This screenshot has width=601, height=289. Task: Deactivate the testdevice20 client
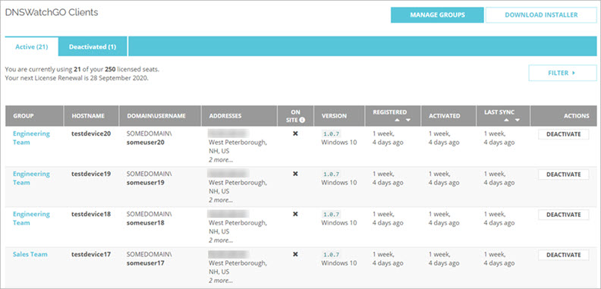click(x=563, y=134)
